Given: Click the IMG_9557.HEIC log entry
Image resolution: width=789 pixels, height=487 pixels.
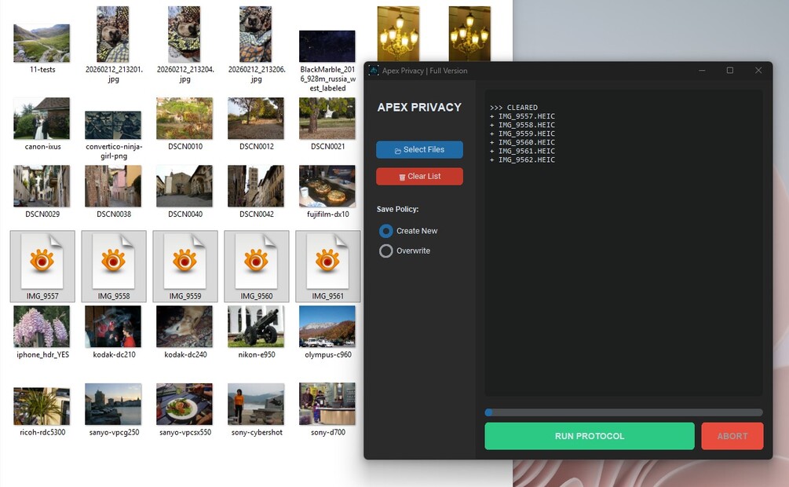Looking at the screenshot, I should (x=522, y=116).
